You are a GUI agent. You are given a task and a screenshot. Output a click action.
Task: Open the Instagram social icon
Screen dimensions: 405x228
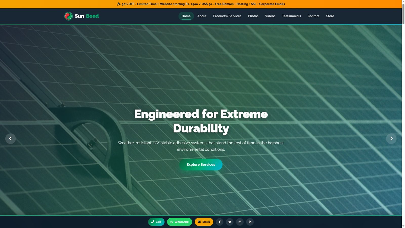tap(240, 222)
